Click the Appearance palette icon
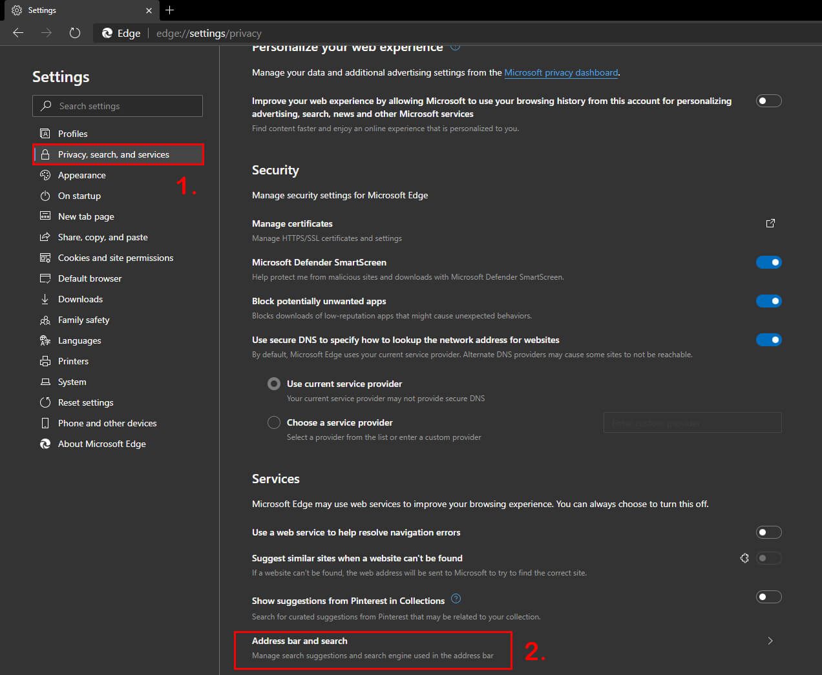This screenshot has width=822, height=675. (45, 175)
